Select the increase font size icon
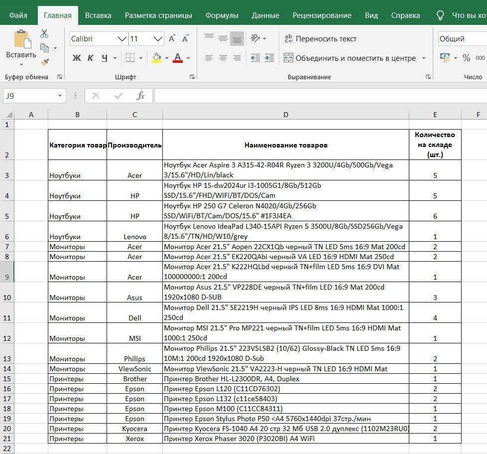The height and width of the screenshot is (454, 487). tap(171, 37)
